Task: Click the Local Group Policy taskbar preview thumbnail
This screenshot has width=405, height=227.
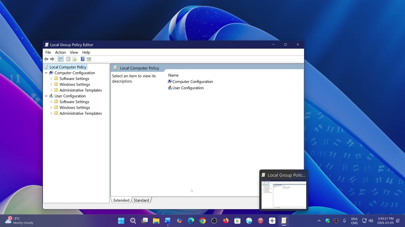Action: click(x=283, y=194)
